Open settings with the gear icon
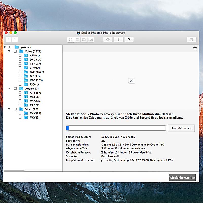The image size is (203, 203). pyautogui.click(x=108, y=39)
